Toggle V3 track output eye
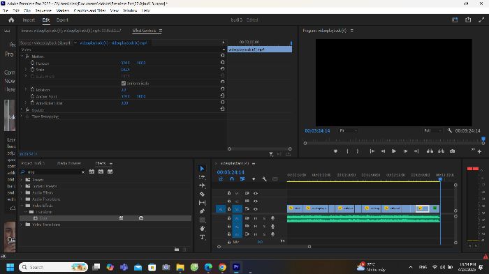 (256, 193)
